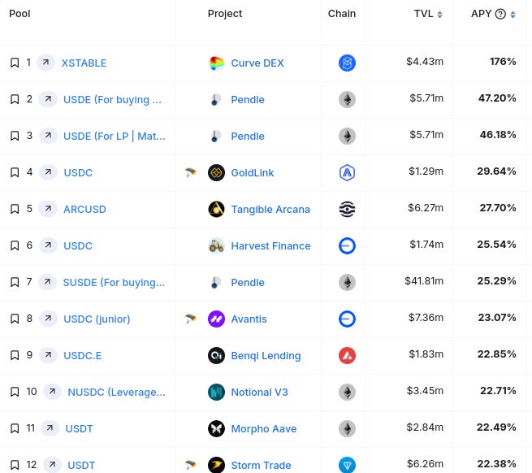
Task: Open the ARCUSD pool link
Action: 84,209
